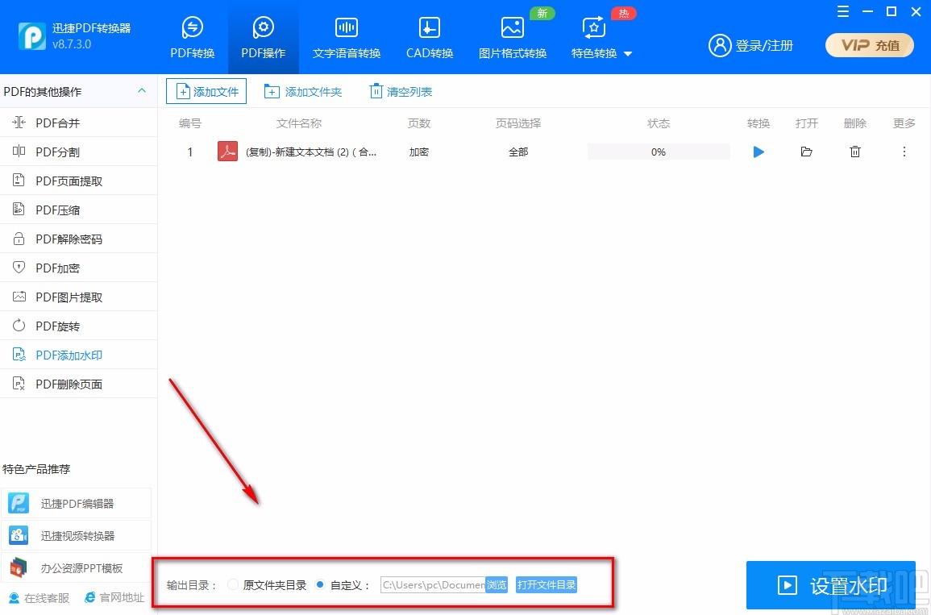The height and width of the screenshot is (615, 931).
Task: Open the 图片格式转换 tab
Action: (x=512, y=36)
